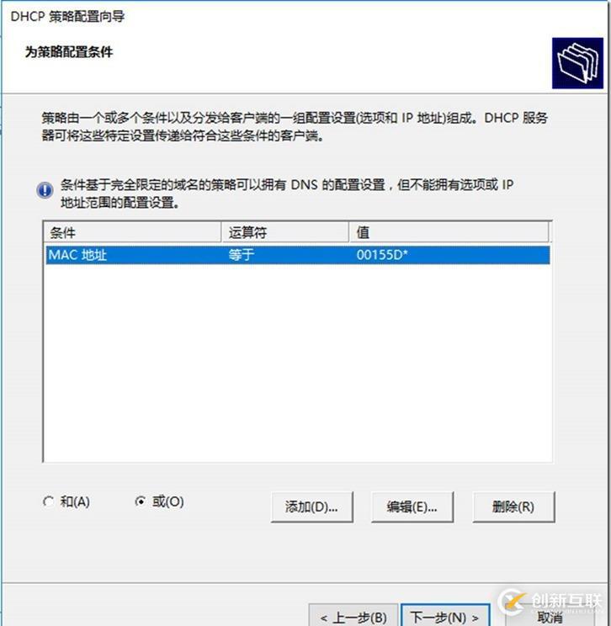Sort by the 条件 column header
611x626 pixels.
click(x=132, y=232)
